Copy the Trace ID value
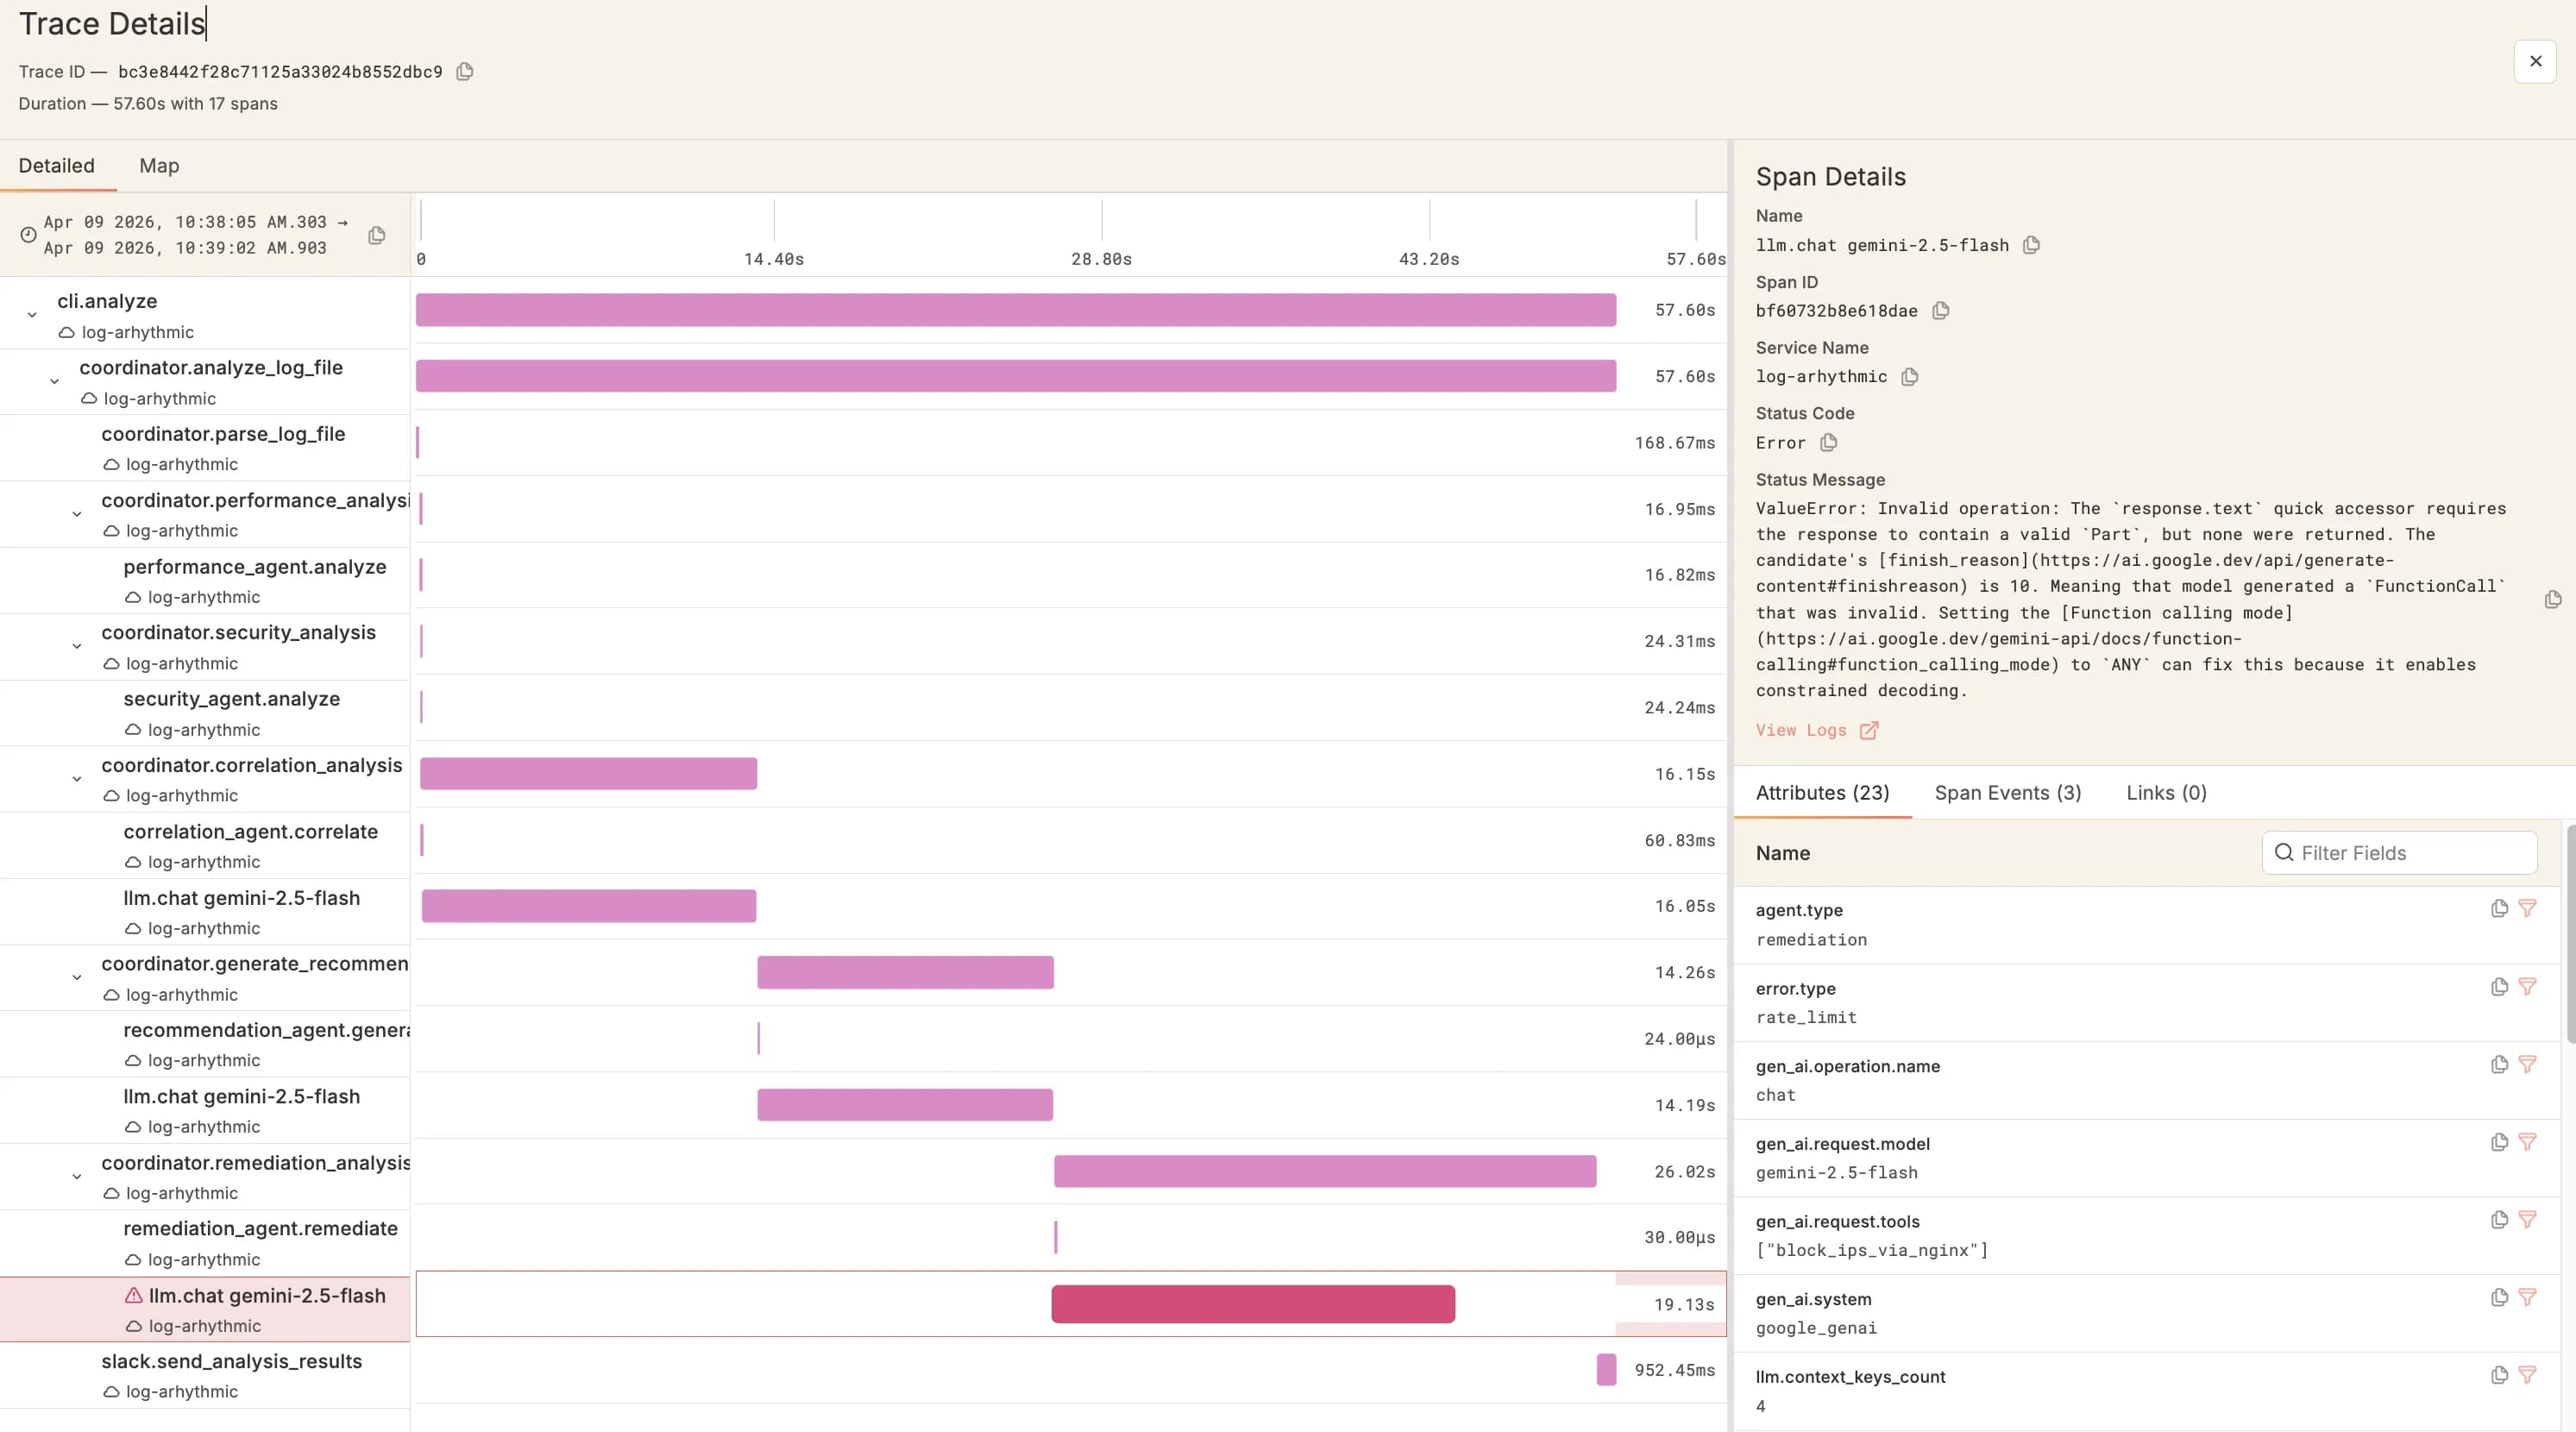The height and width of the screenshot is (1432, 2576). tap(464, 72)
